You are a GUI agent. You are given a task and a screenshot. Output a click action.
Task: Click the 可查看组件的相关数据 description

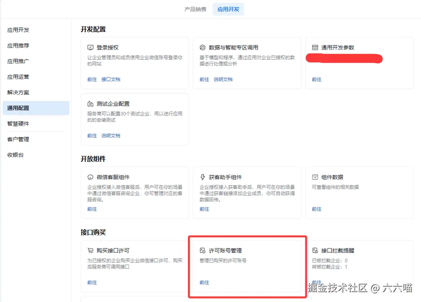click(x=335, y=187)
